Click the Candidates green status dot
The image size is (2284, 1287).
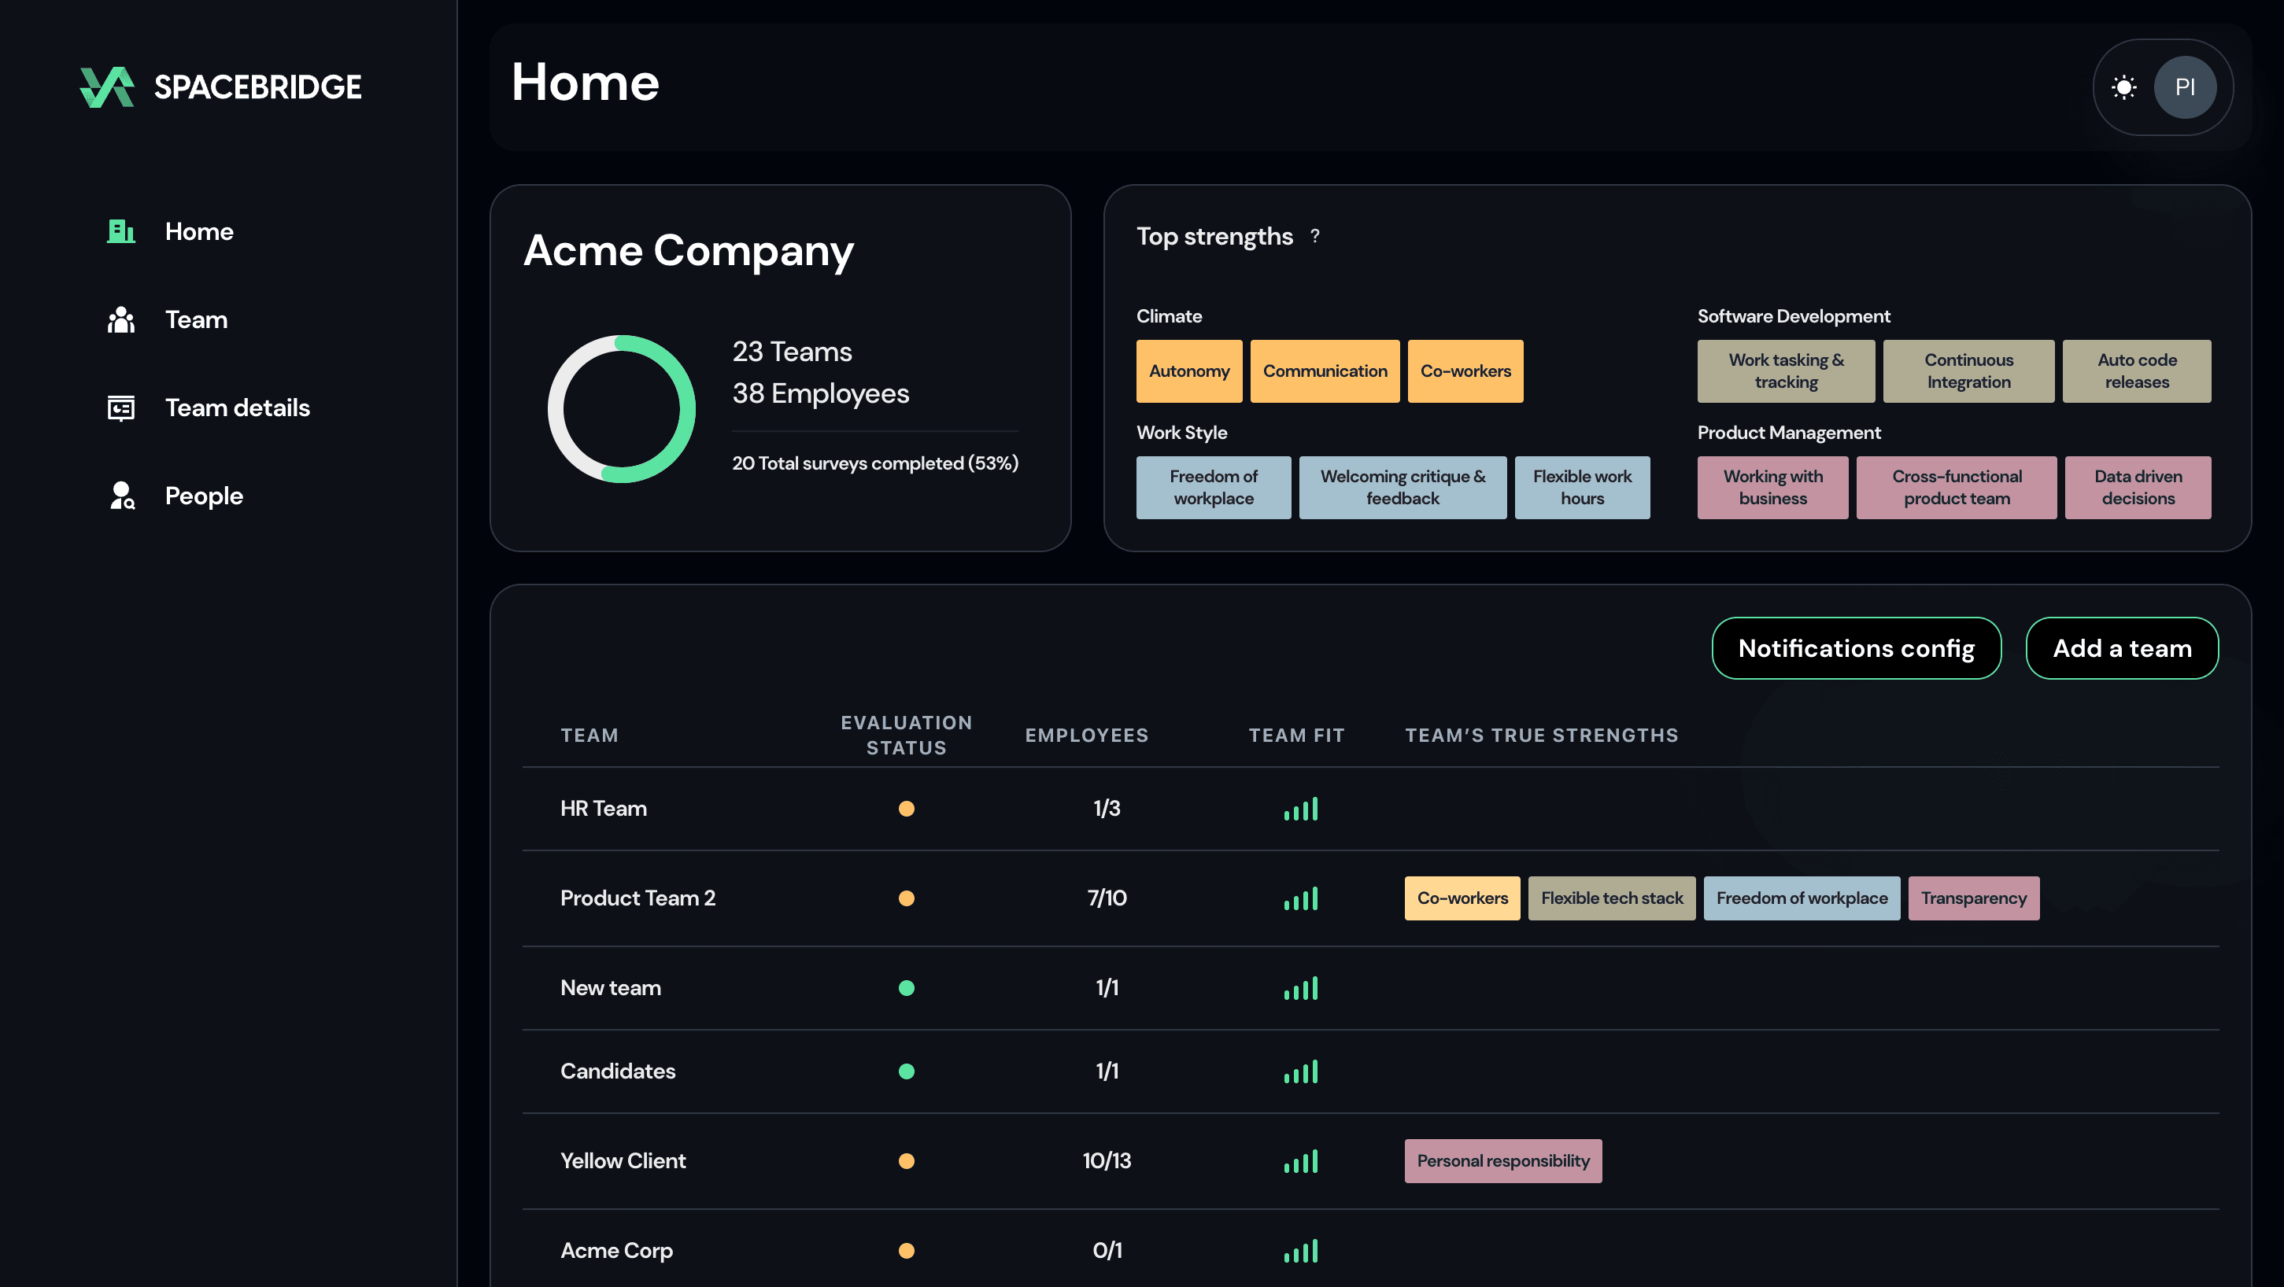pyautogui.click(x=906, y=1071)
